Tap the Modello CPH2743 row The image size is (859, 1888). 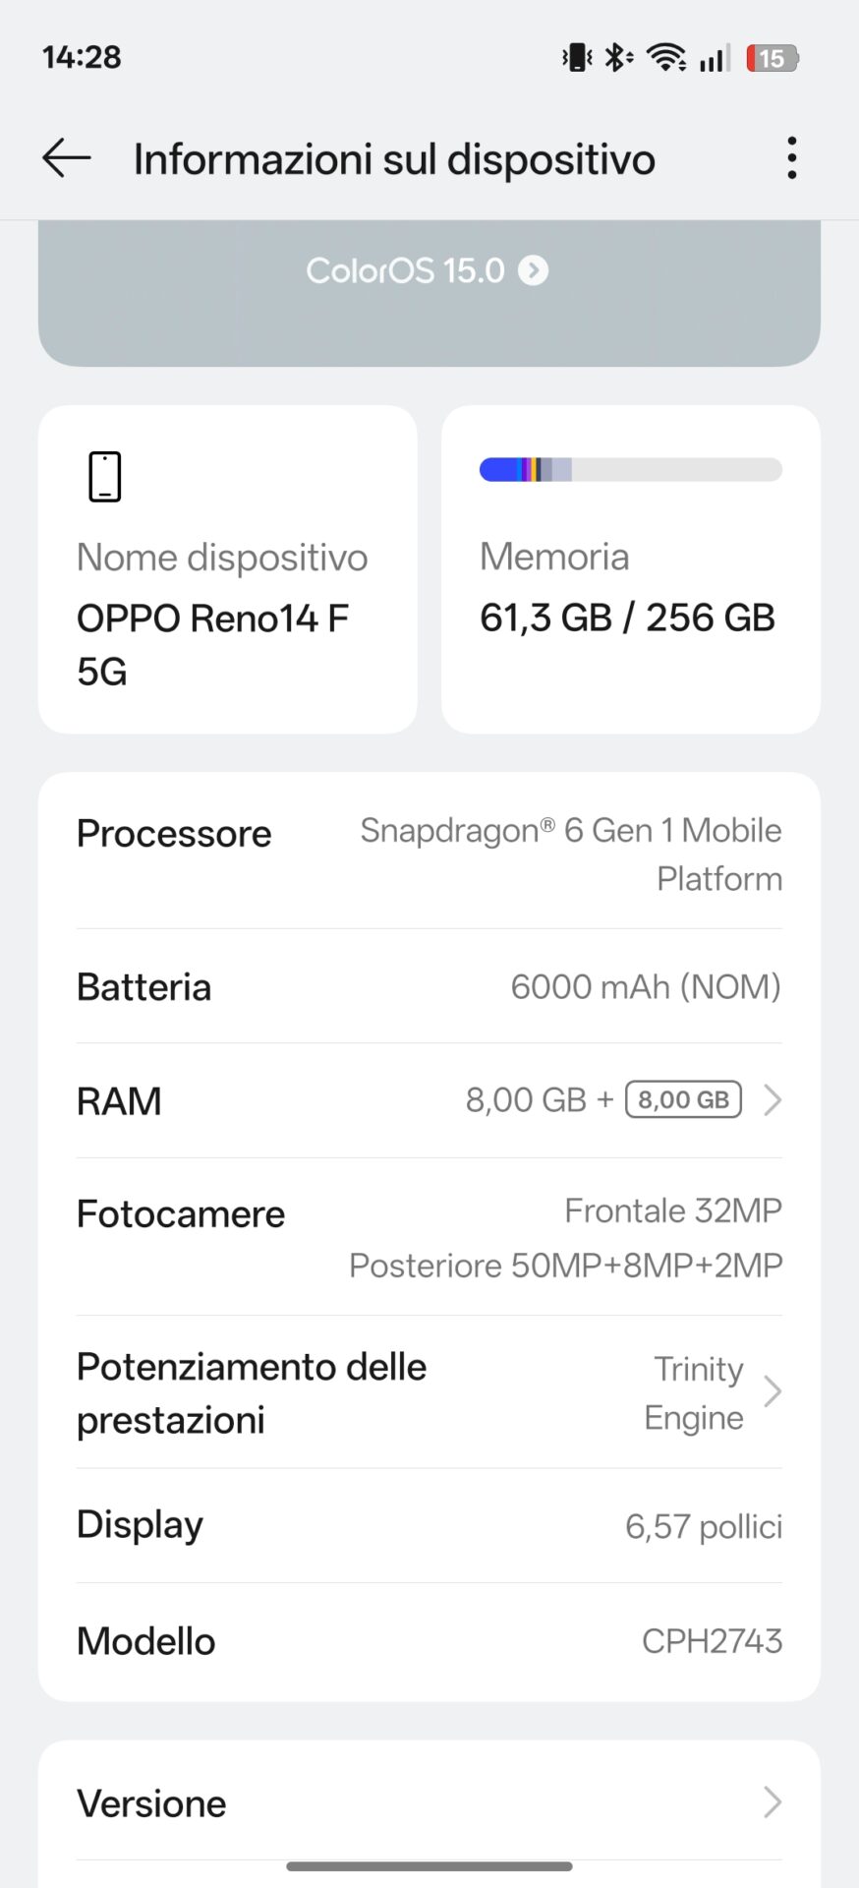pos(429,1640)
